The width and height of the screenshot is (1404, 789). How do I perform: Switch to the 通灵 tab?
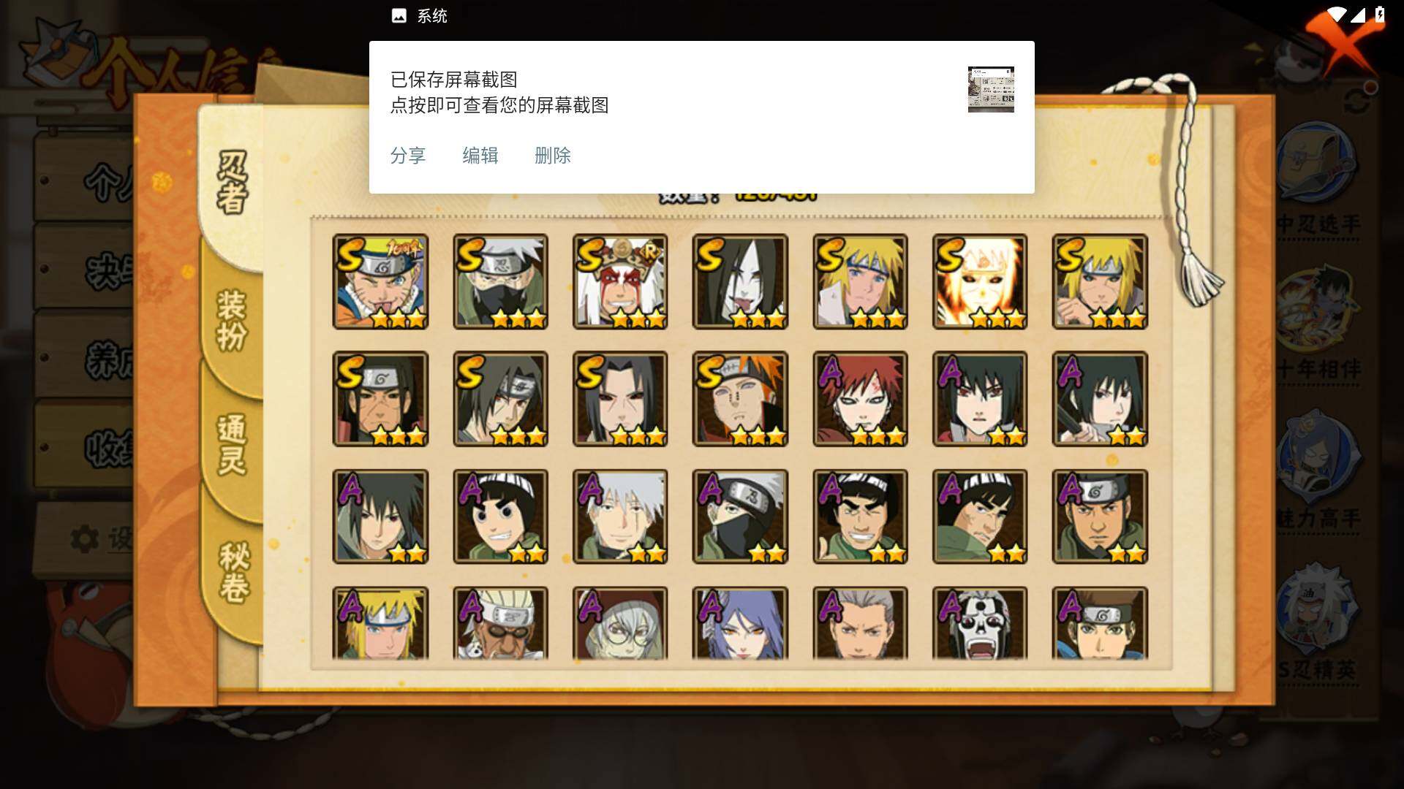[233, 444]
